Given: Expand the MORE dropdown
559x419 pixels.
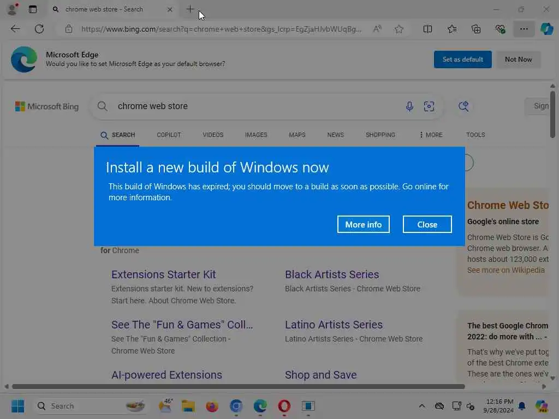Looking at the screenshot, I should click(431, 135).
